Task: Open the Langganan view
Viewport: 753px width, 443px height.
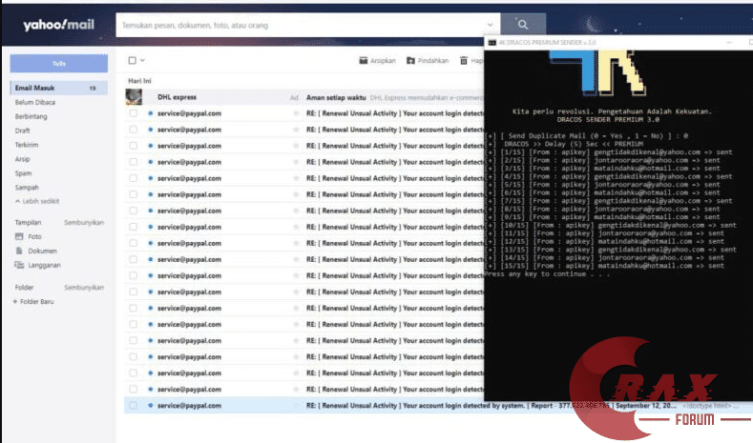Action: pyautogui.click(x=44, y=265)
